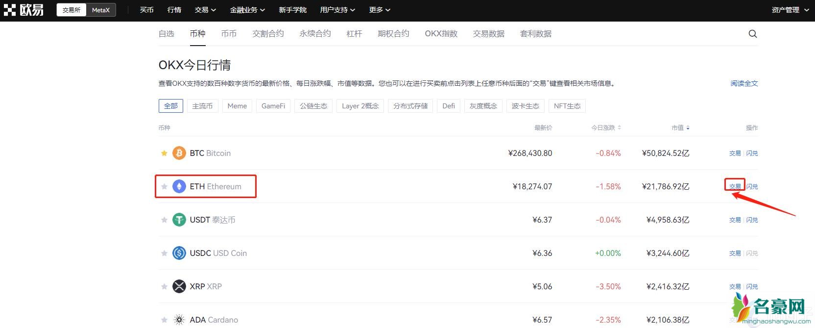Toggle favorite star for BTC Bitcoin
Viewport: 815px width, 328px height.
click(x=164, y=153)
